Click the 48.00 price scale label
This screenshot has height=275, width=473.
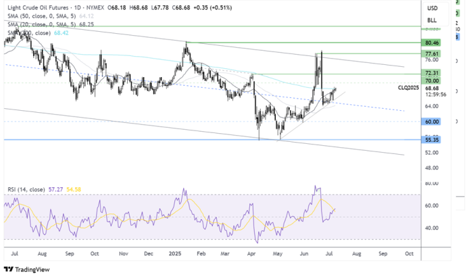[x=432, y=168]
